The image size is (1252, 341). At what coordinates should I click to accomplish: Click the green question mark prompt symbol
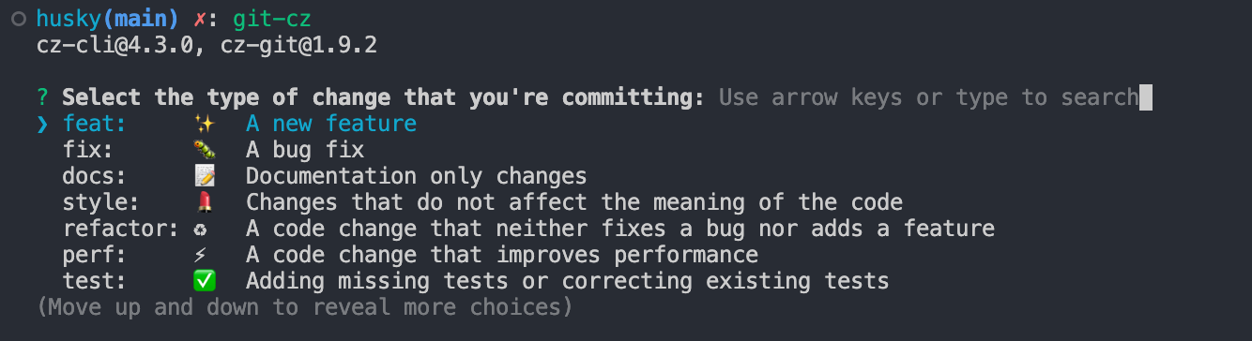pyautogui.click(x=42, y=97)
